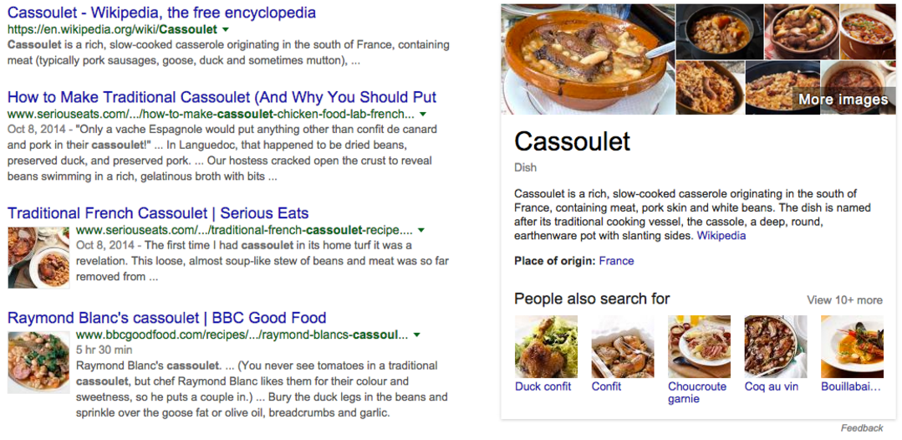Viewport: 902px width, 440px height.
Task: Click the Serious Eats result thumbnail image
Action: (38, 258)
